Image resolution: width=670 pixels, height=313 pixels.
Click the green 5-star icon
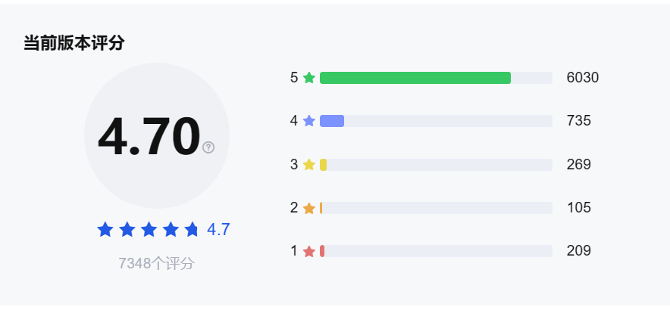(x=309, y=78)
